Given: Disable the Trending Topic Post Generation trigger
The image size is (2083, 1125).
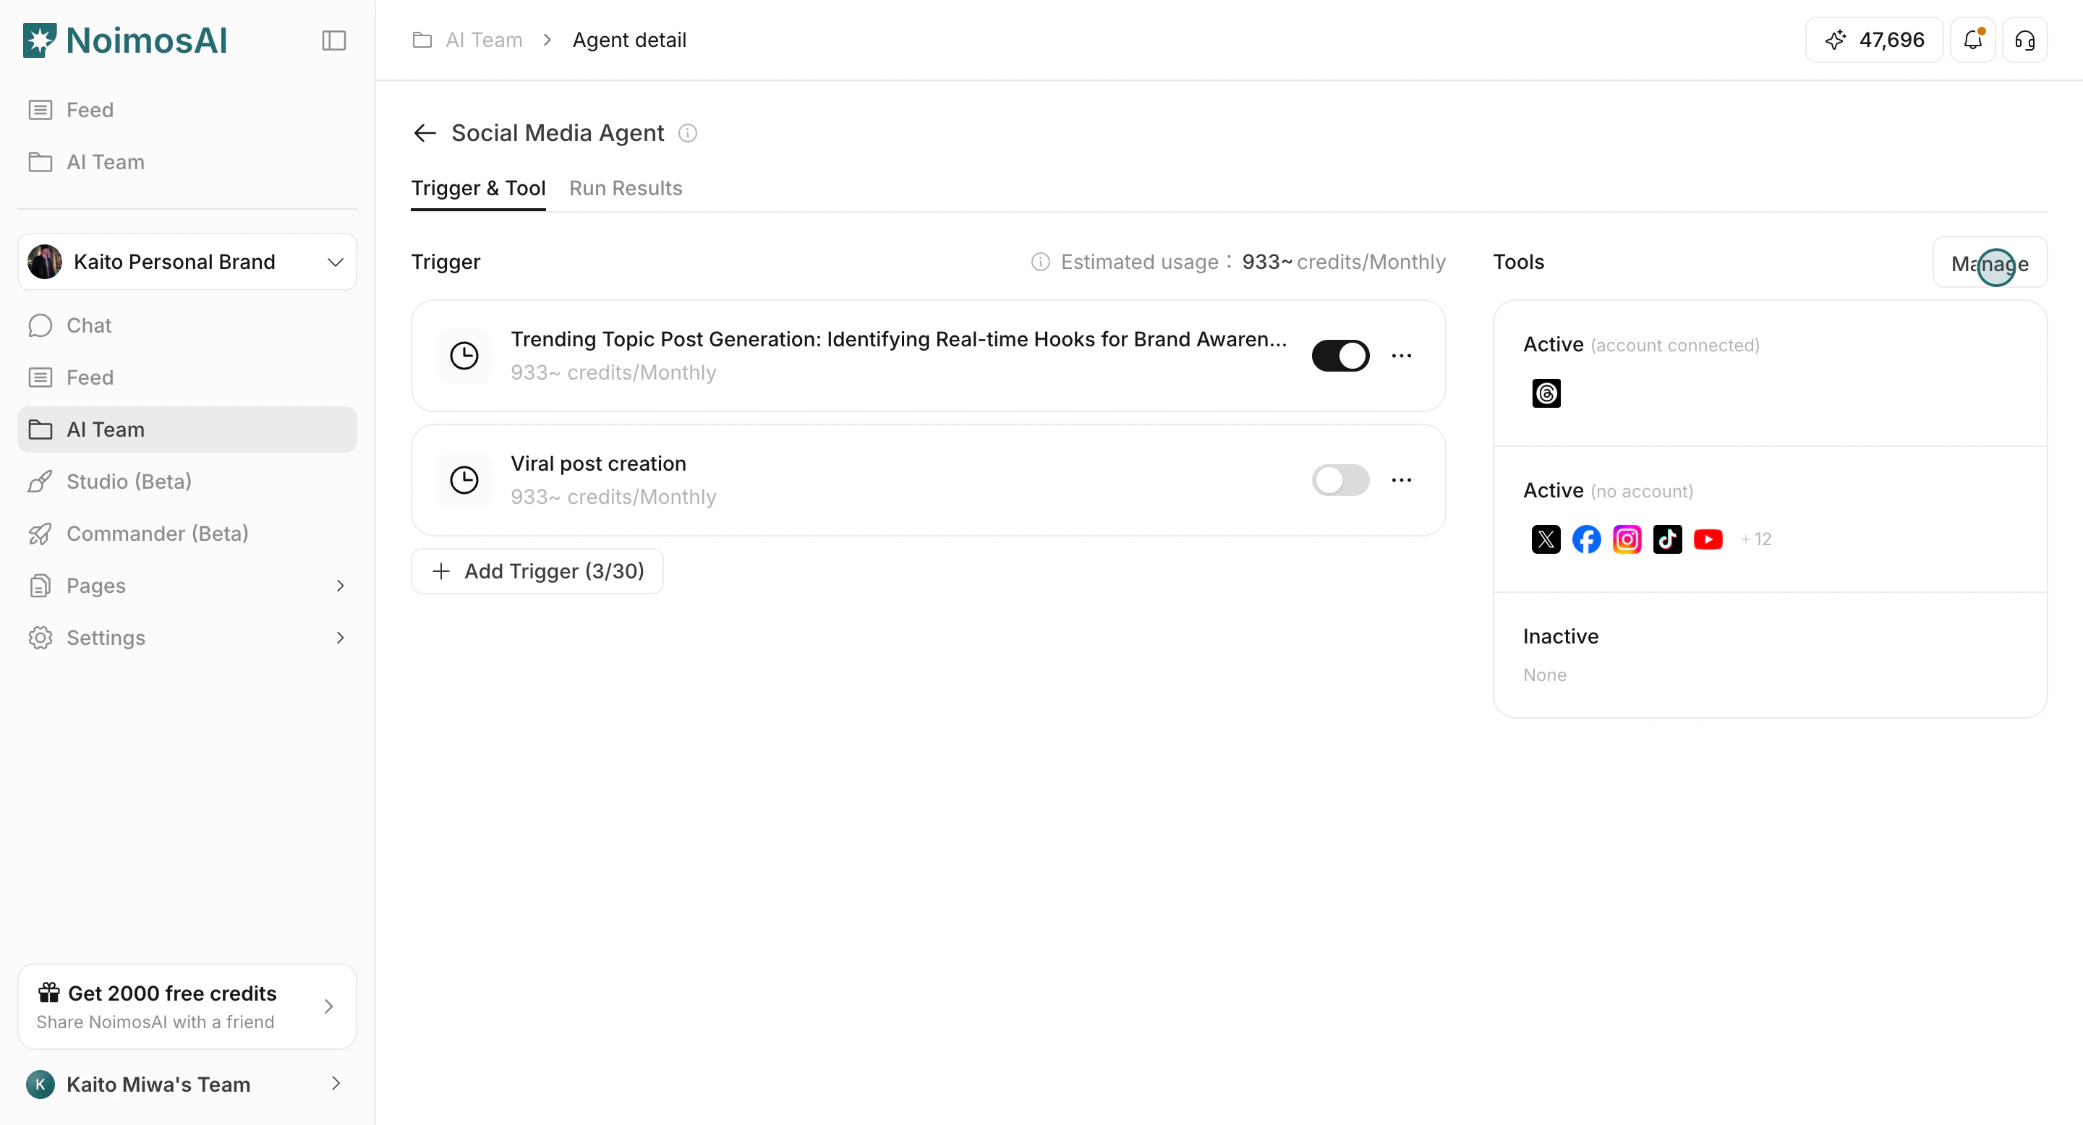Looking at the screenshot, I should click(x=1341, y=356).
